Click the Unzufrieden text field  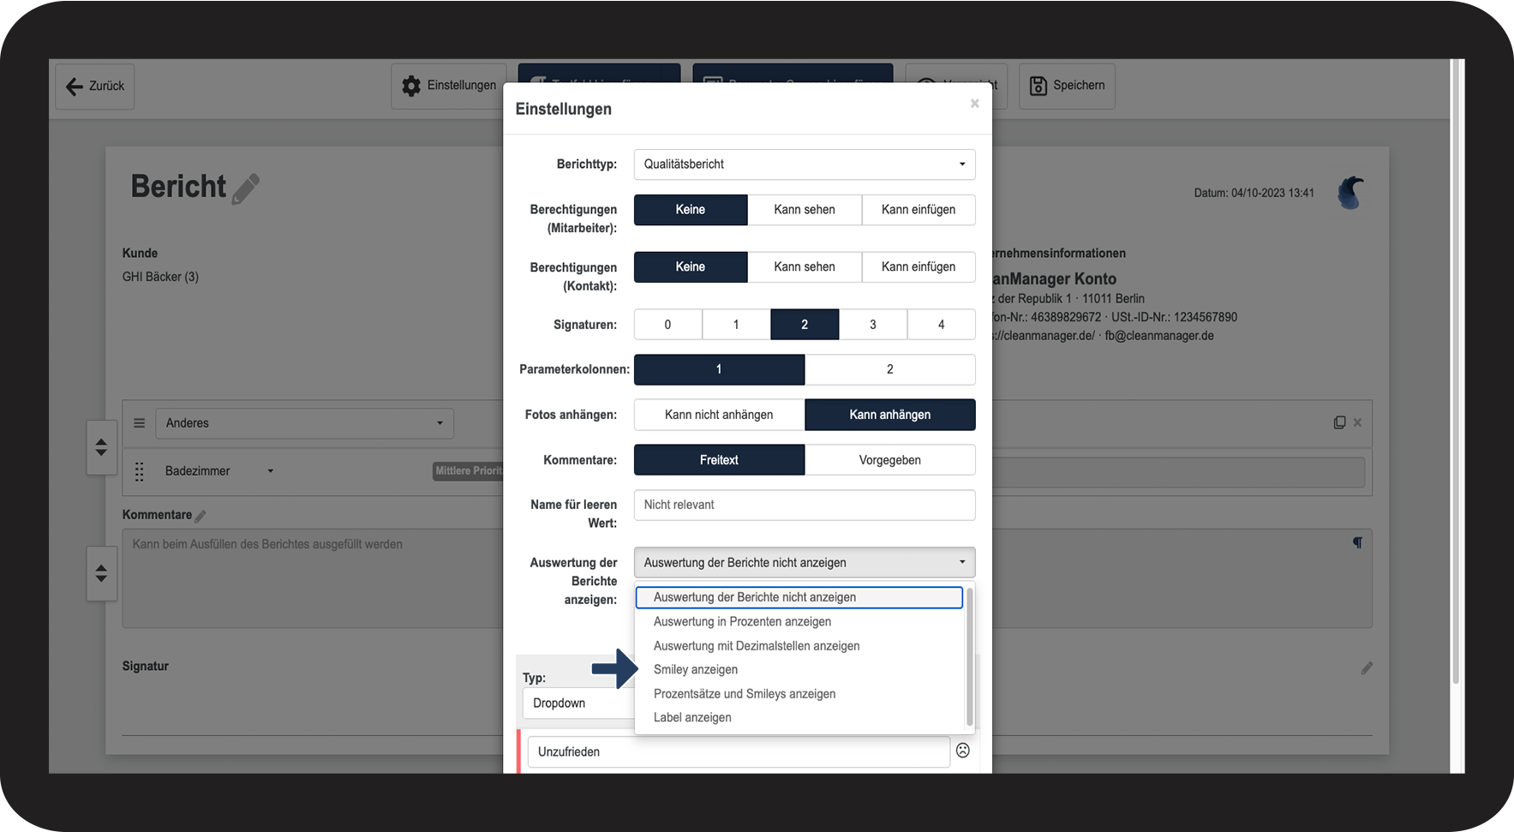[739, 752]
